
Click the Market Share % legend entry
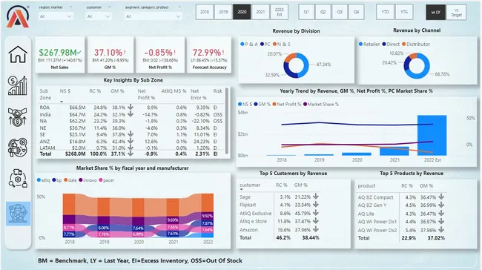coord(321,105)
